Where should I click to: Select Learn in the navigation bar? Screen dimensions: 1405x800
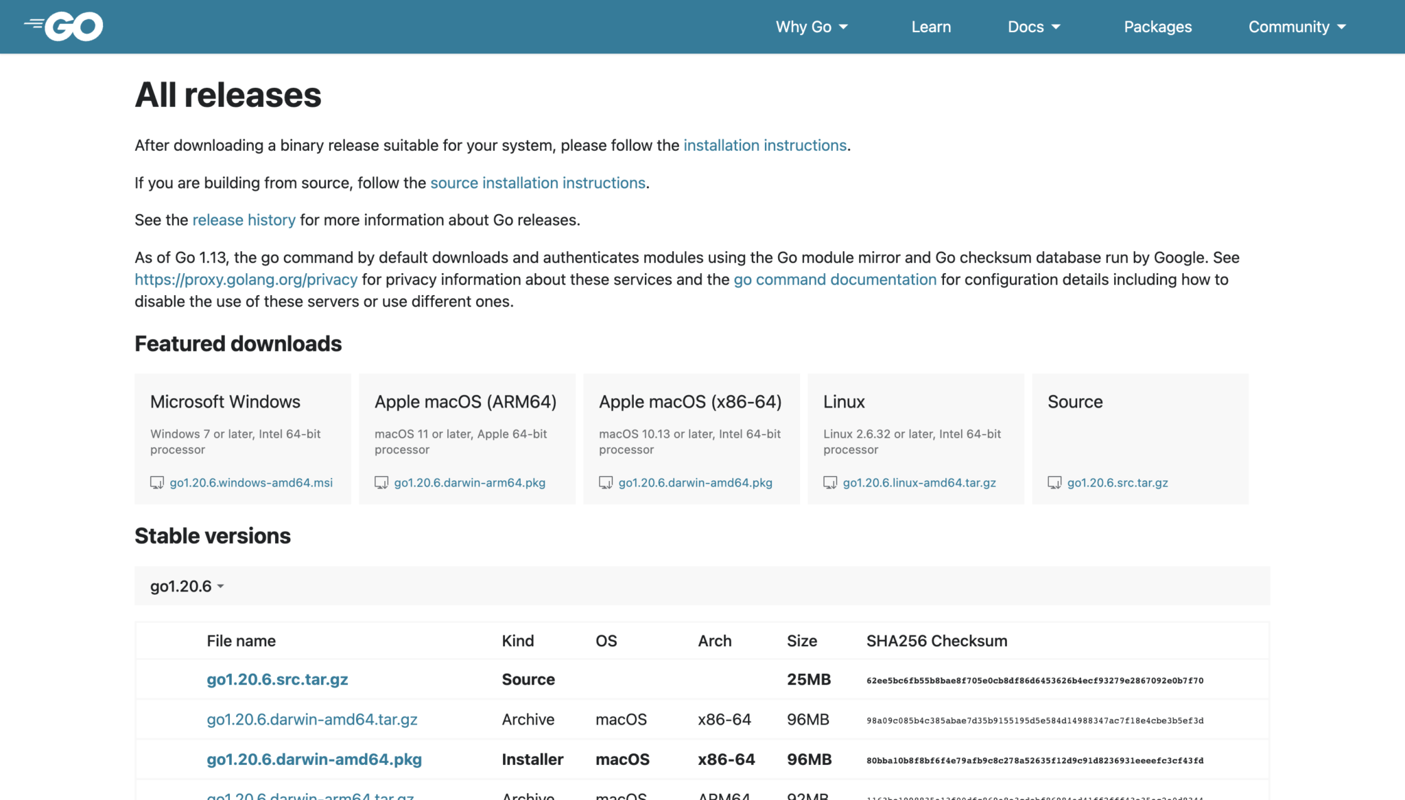(x=931, y=27)
